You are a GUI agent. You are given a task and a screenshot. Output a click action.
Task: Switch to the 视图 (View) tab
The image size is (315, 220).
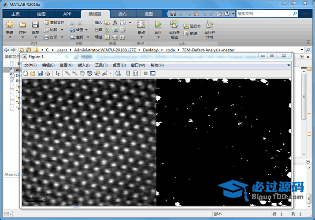click(148, 14)
